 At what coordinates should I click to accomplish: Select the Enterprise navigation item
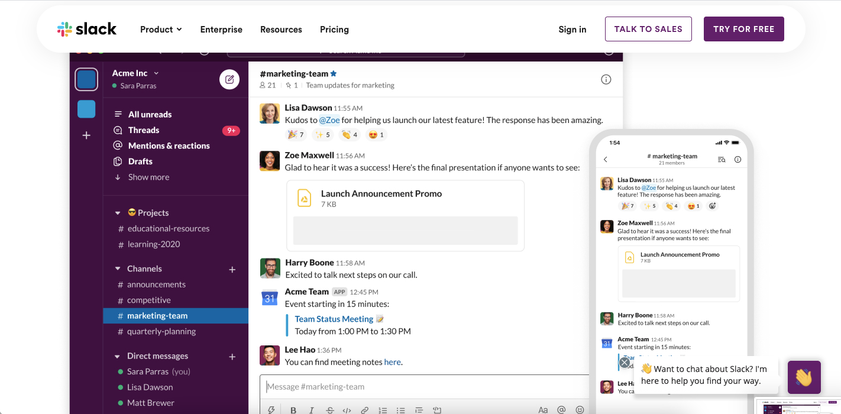point(221,29)
